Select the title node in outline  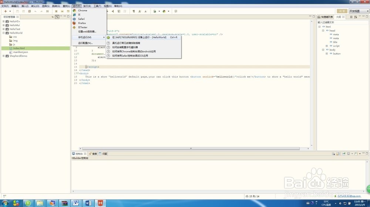point(333,42)
